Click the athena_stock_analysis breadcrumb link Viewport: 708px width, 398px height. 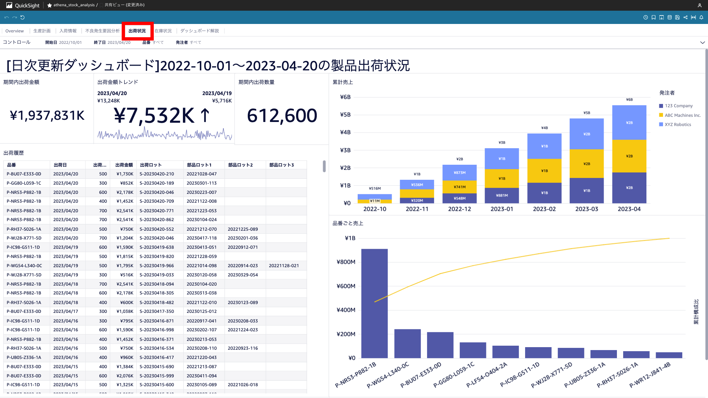(x=74, y=5)
